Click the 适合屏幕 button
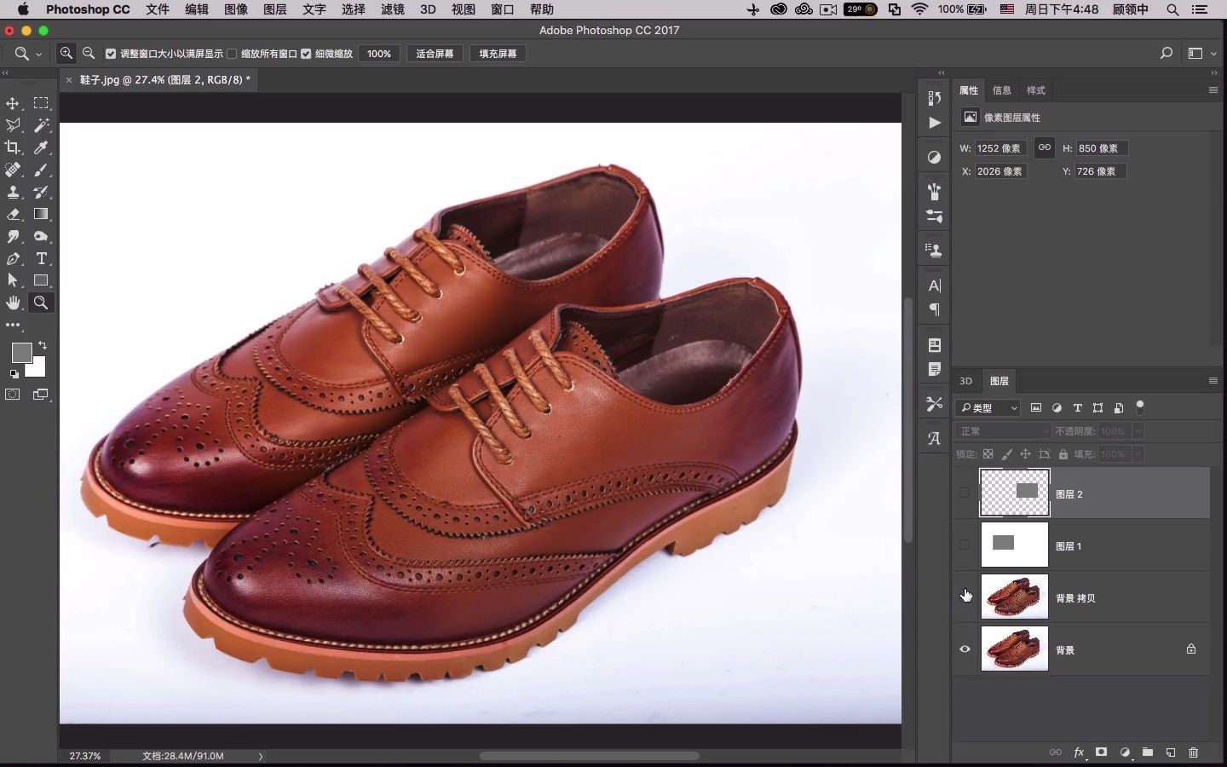 coord(435,54)
